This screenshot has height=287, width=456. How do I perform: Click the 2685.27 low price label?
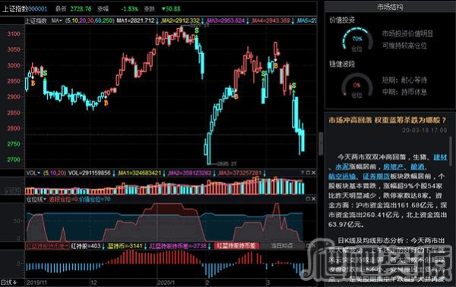point(226,164)
